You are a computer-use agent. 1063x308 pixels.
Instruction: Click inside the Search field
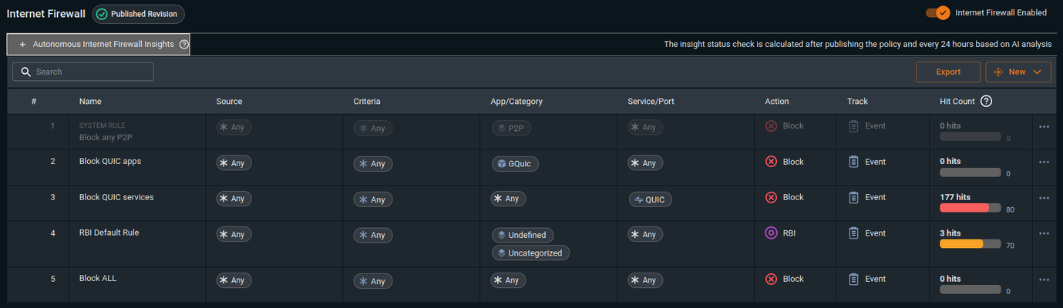tap(83, 72)
